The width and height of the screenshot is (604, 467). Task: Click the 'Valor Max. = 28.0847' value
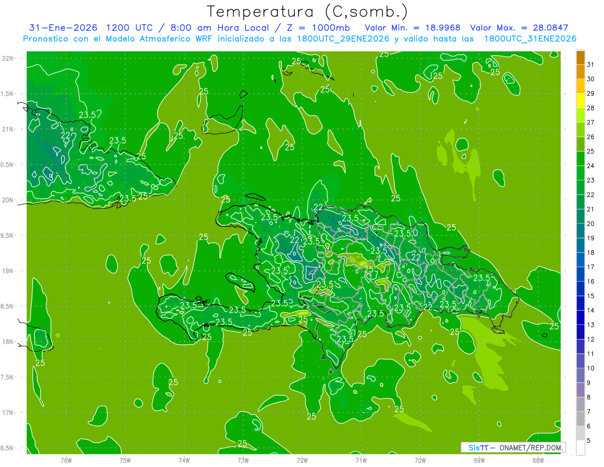pyautogui.click(x=519, y=28)
